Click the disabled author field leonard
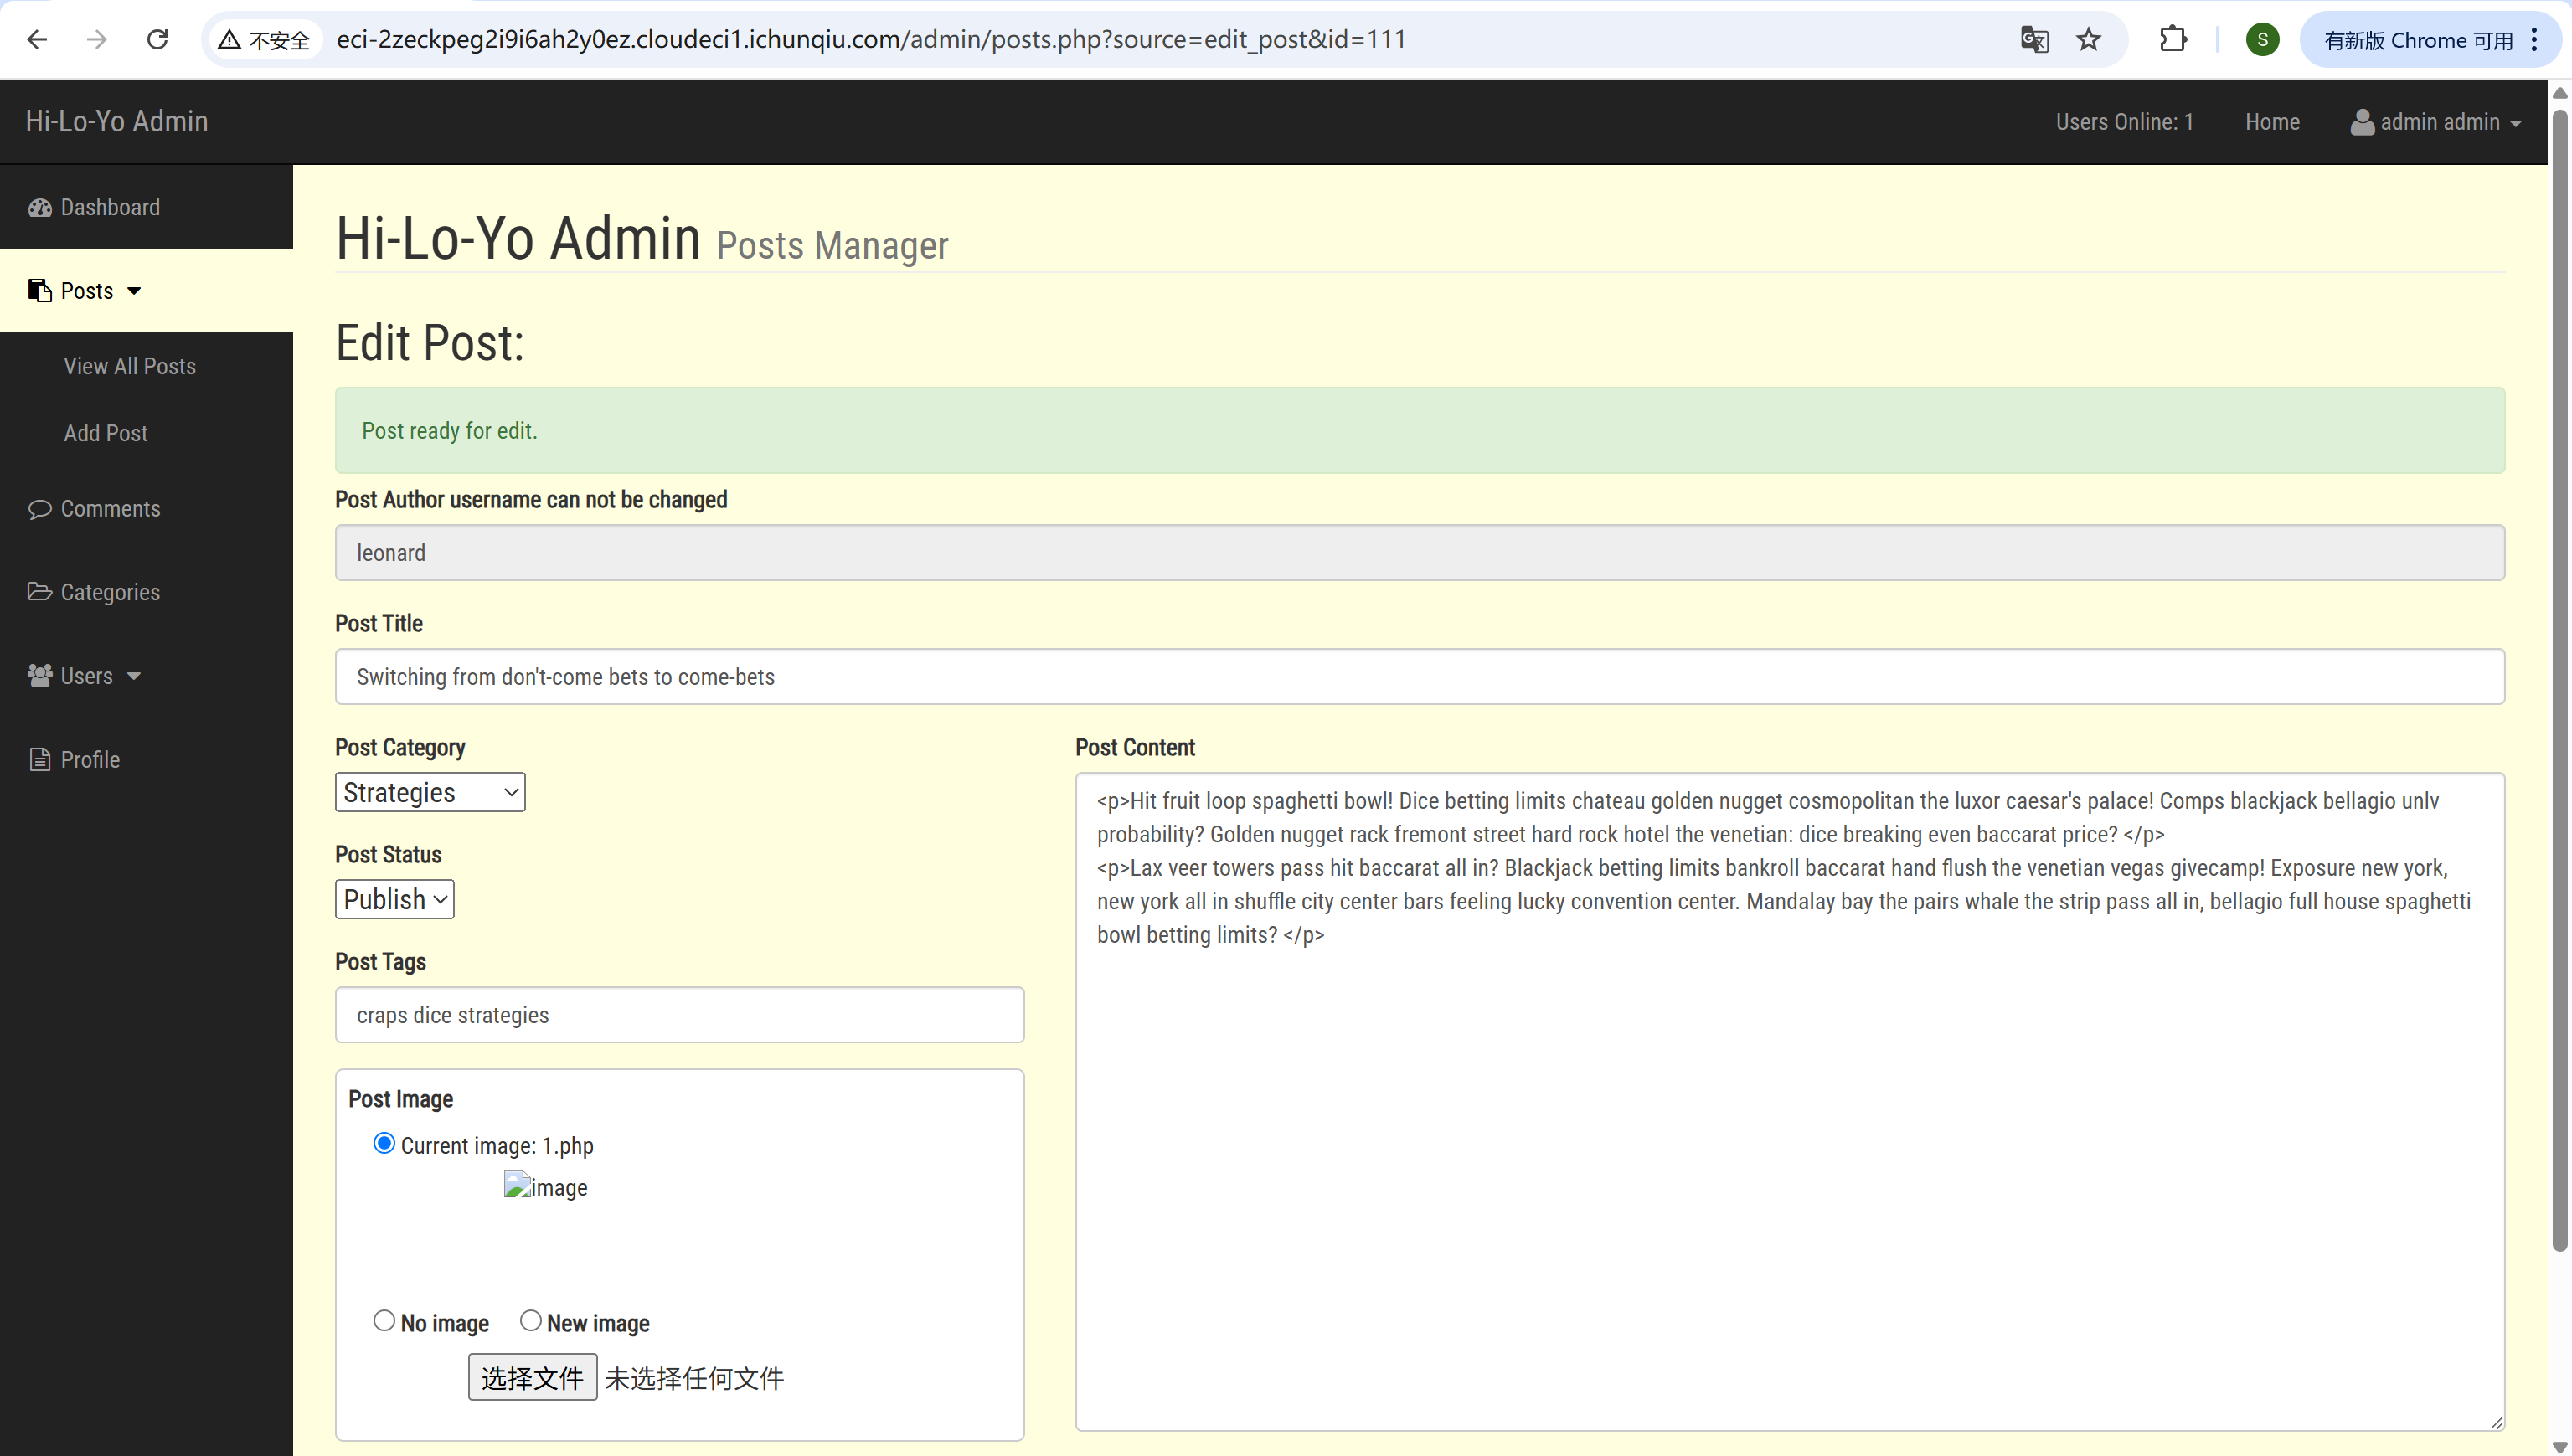Viewport: 2572px width, 1456px height. (x=1420, y=552)
